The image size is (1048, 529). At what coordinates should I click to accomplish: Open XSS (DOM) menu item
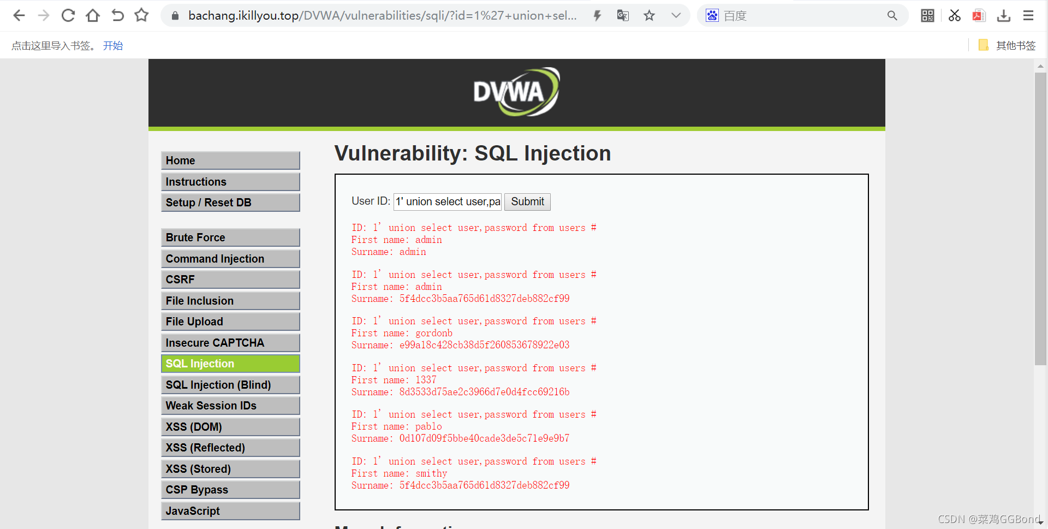pos(230,427)
